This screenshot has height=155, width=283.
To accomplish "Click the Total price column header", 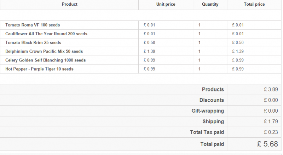I will (254, 5).
